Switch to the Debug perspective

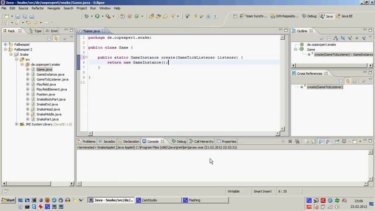click(309, 16)
